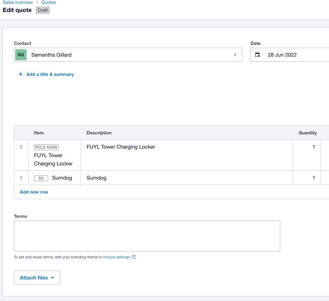The width and height of the screenshot is (329, 301).
Task: Click the SG contact avatar
Action: coord(21,55)
